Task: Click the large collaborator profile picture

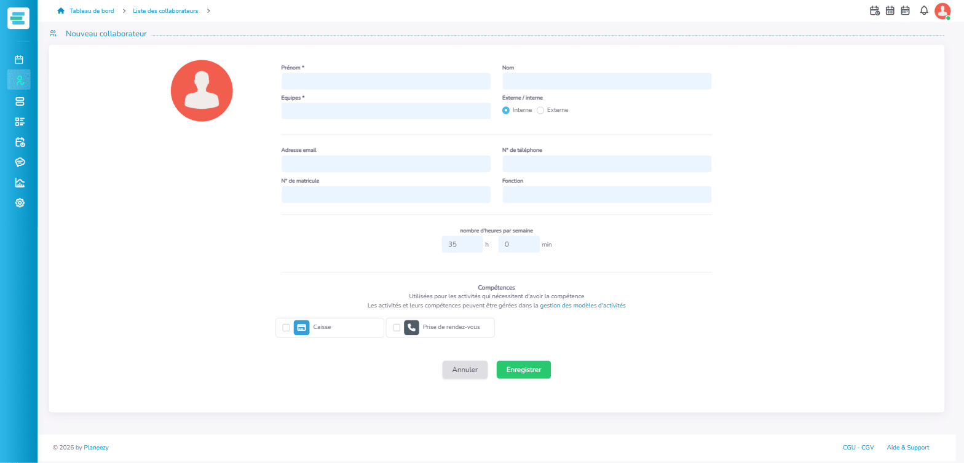Action: [202, 90]
